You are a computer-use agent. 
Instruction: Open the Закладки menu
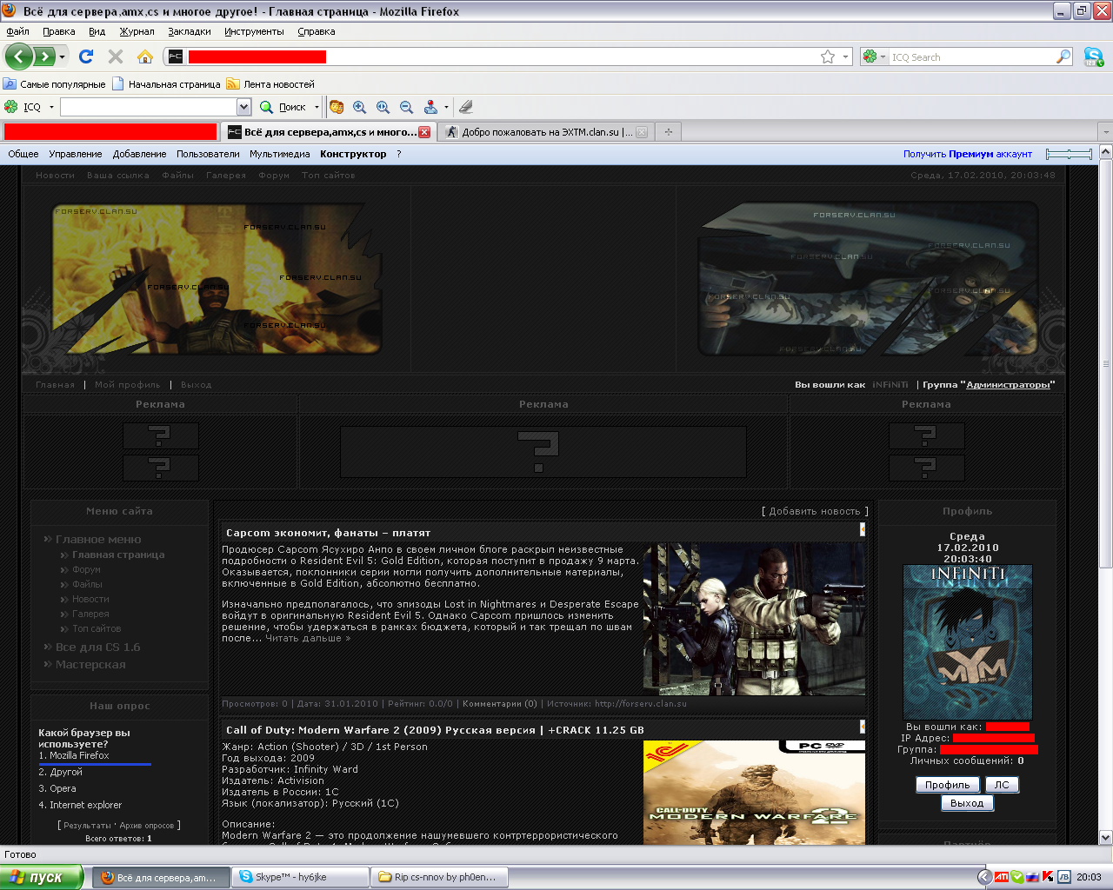pyautogui.click(x=190, y=31)
